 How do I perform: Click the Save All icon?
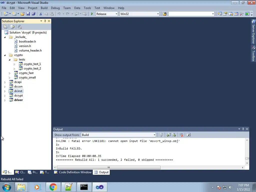(x=34, y=14)
